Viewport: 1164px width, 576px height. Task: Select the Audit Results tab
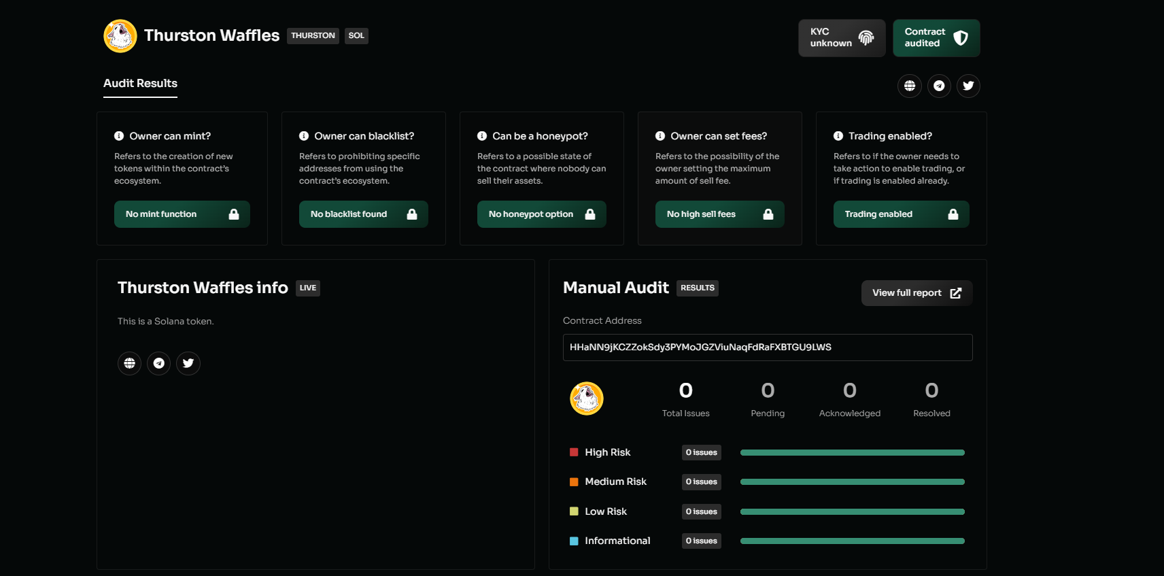coord(140,84)
